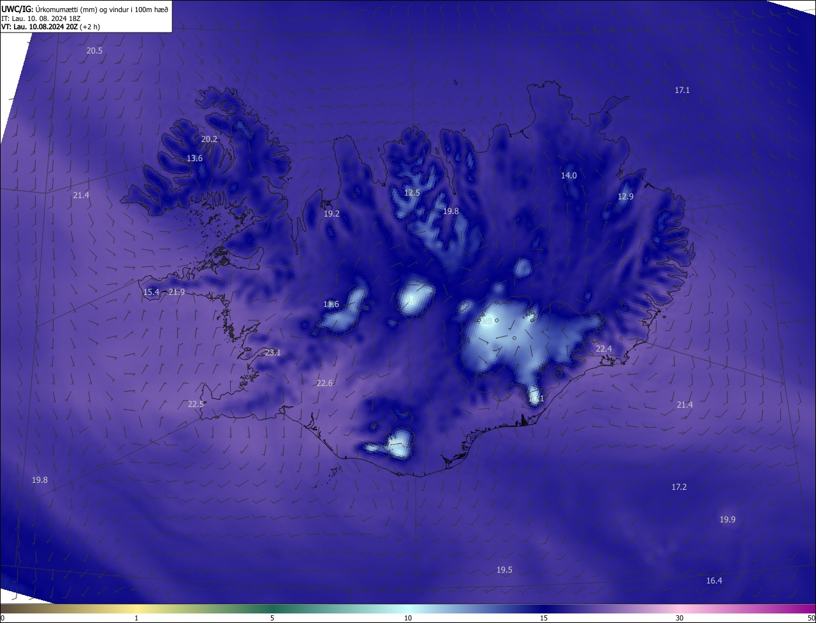Click the 14.0 value label on the map
816x623 pixels.
coord(569,176)
